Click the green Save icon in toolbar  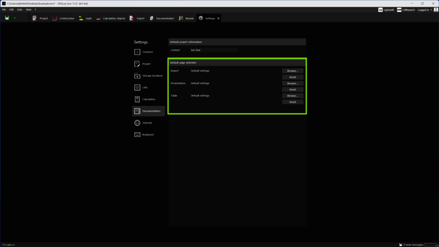pyautogui.click(x=7, y=18)
